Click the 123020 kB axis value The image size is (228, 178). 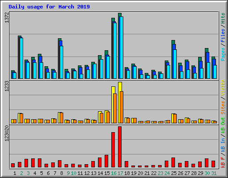coord(7,133)
